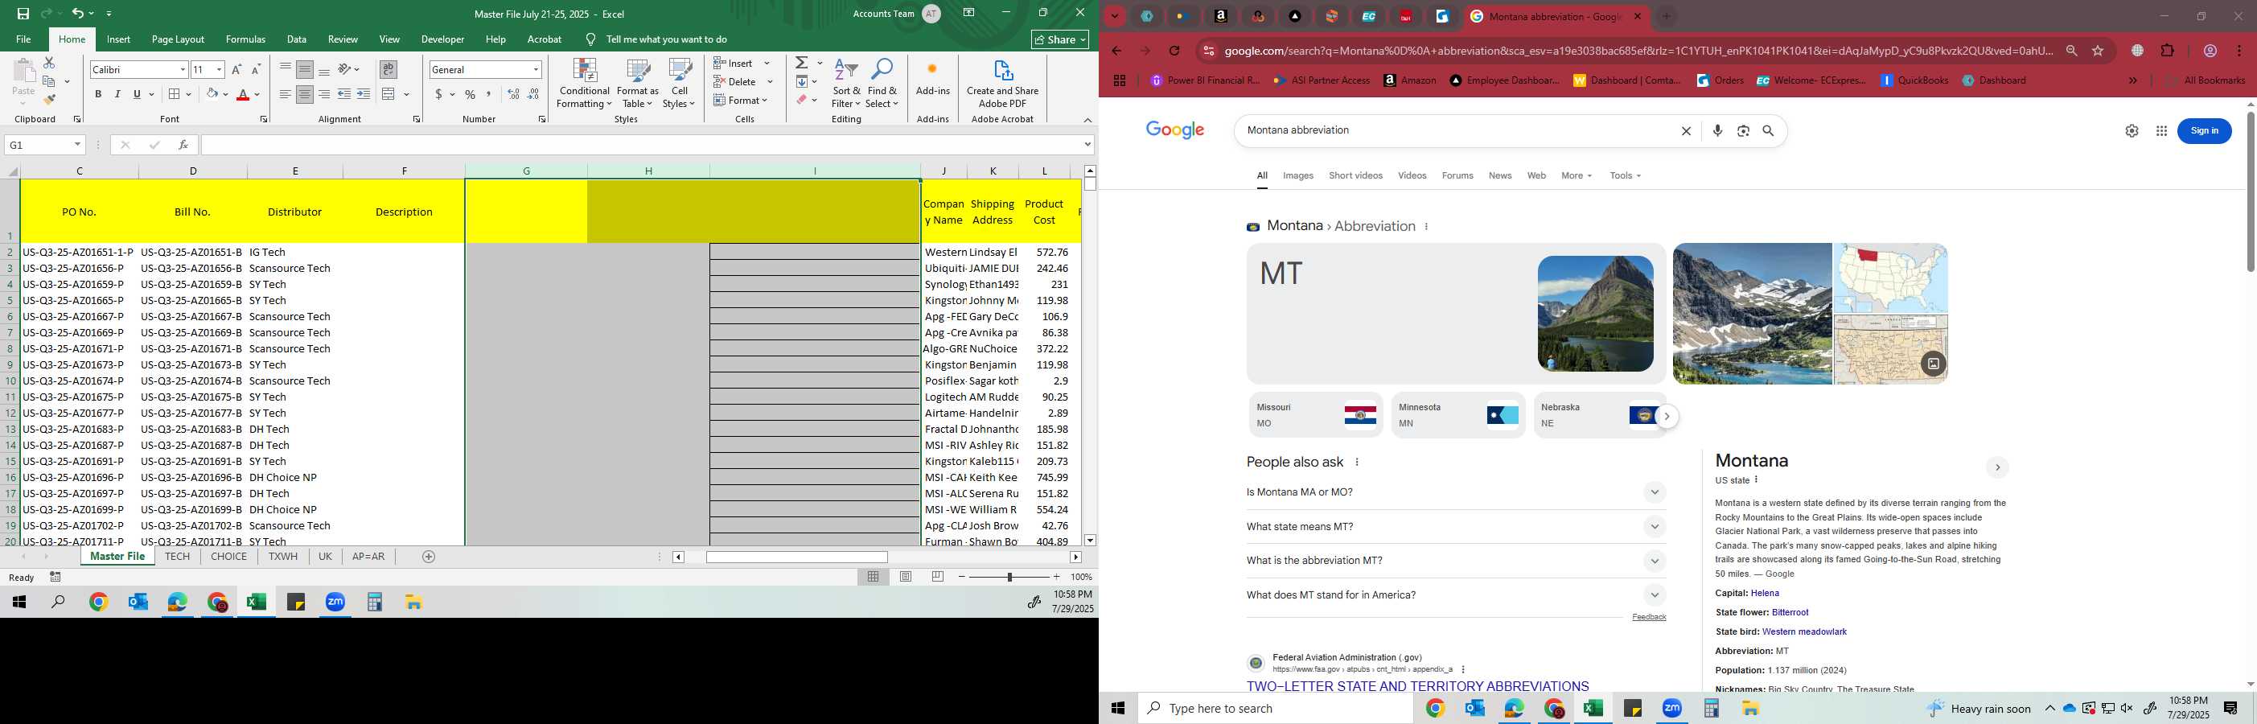The height and width of the screenshot is (724, 2257).
Task: Open Format as Table dropdown
Action: pyautogui.click(x=638, y=84)
